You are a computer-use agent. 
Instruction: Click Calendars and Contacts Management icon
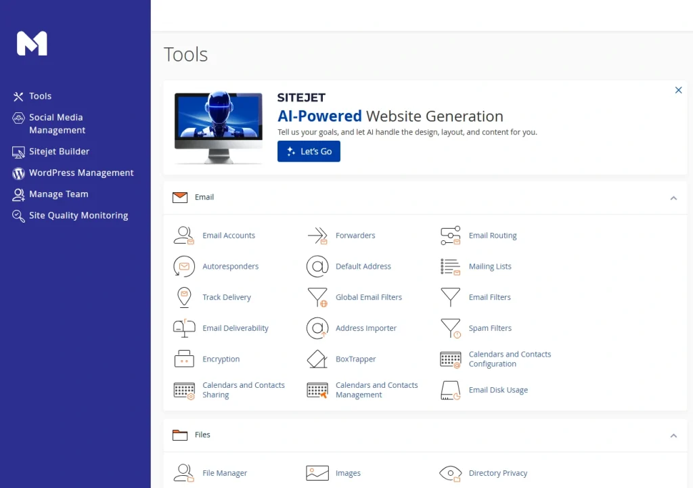click(x=317, y=391)
